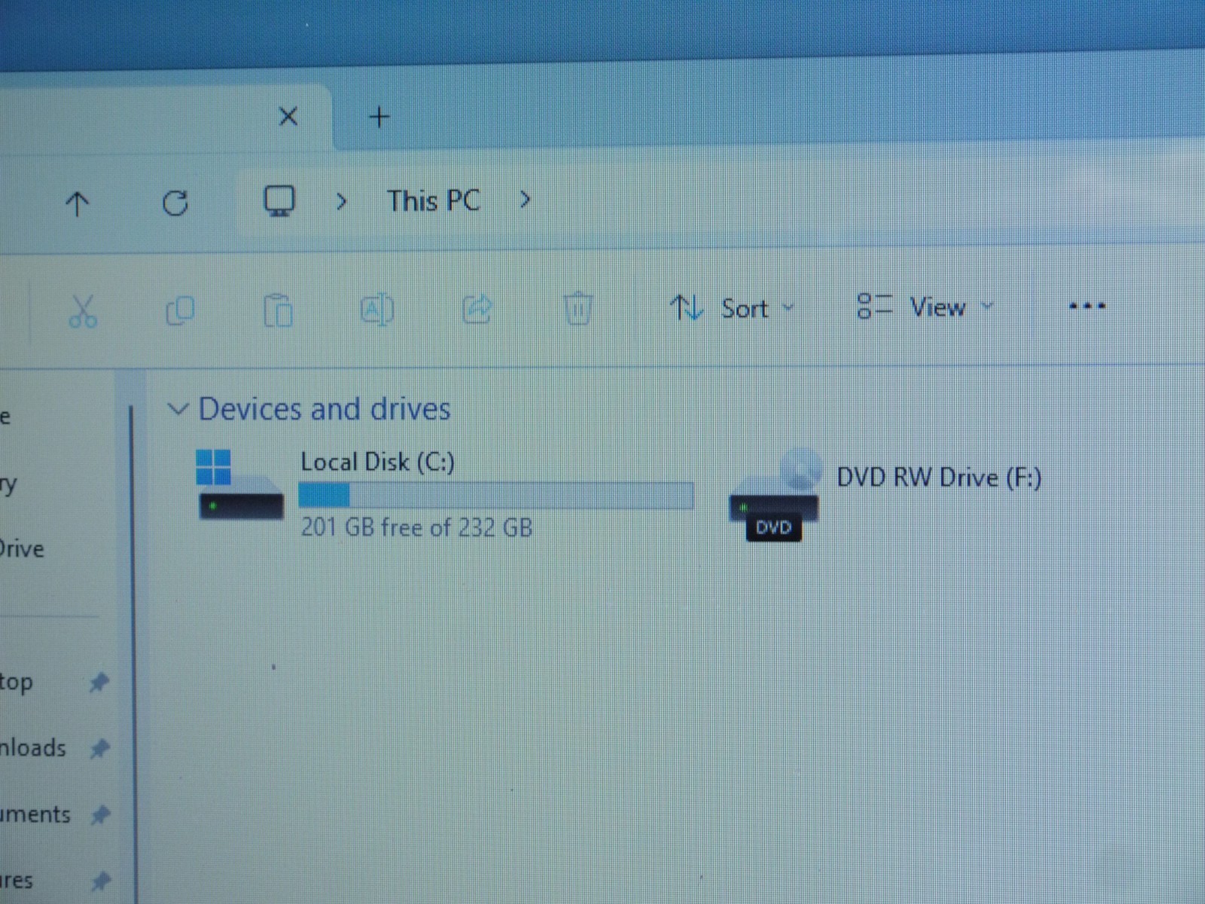Click the monitor icon in address bar

(279, 201)
